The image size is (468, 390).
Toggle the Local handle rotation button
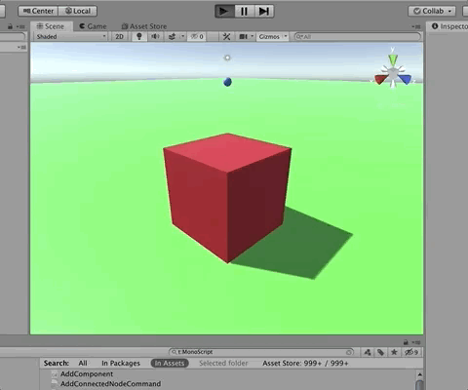tap(77, 11)
